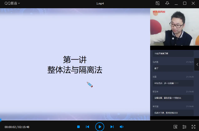Screen dimensions: 199x131
Task: Click the 1.mp4 title text
Action: (100, 3)
